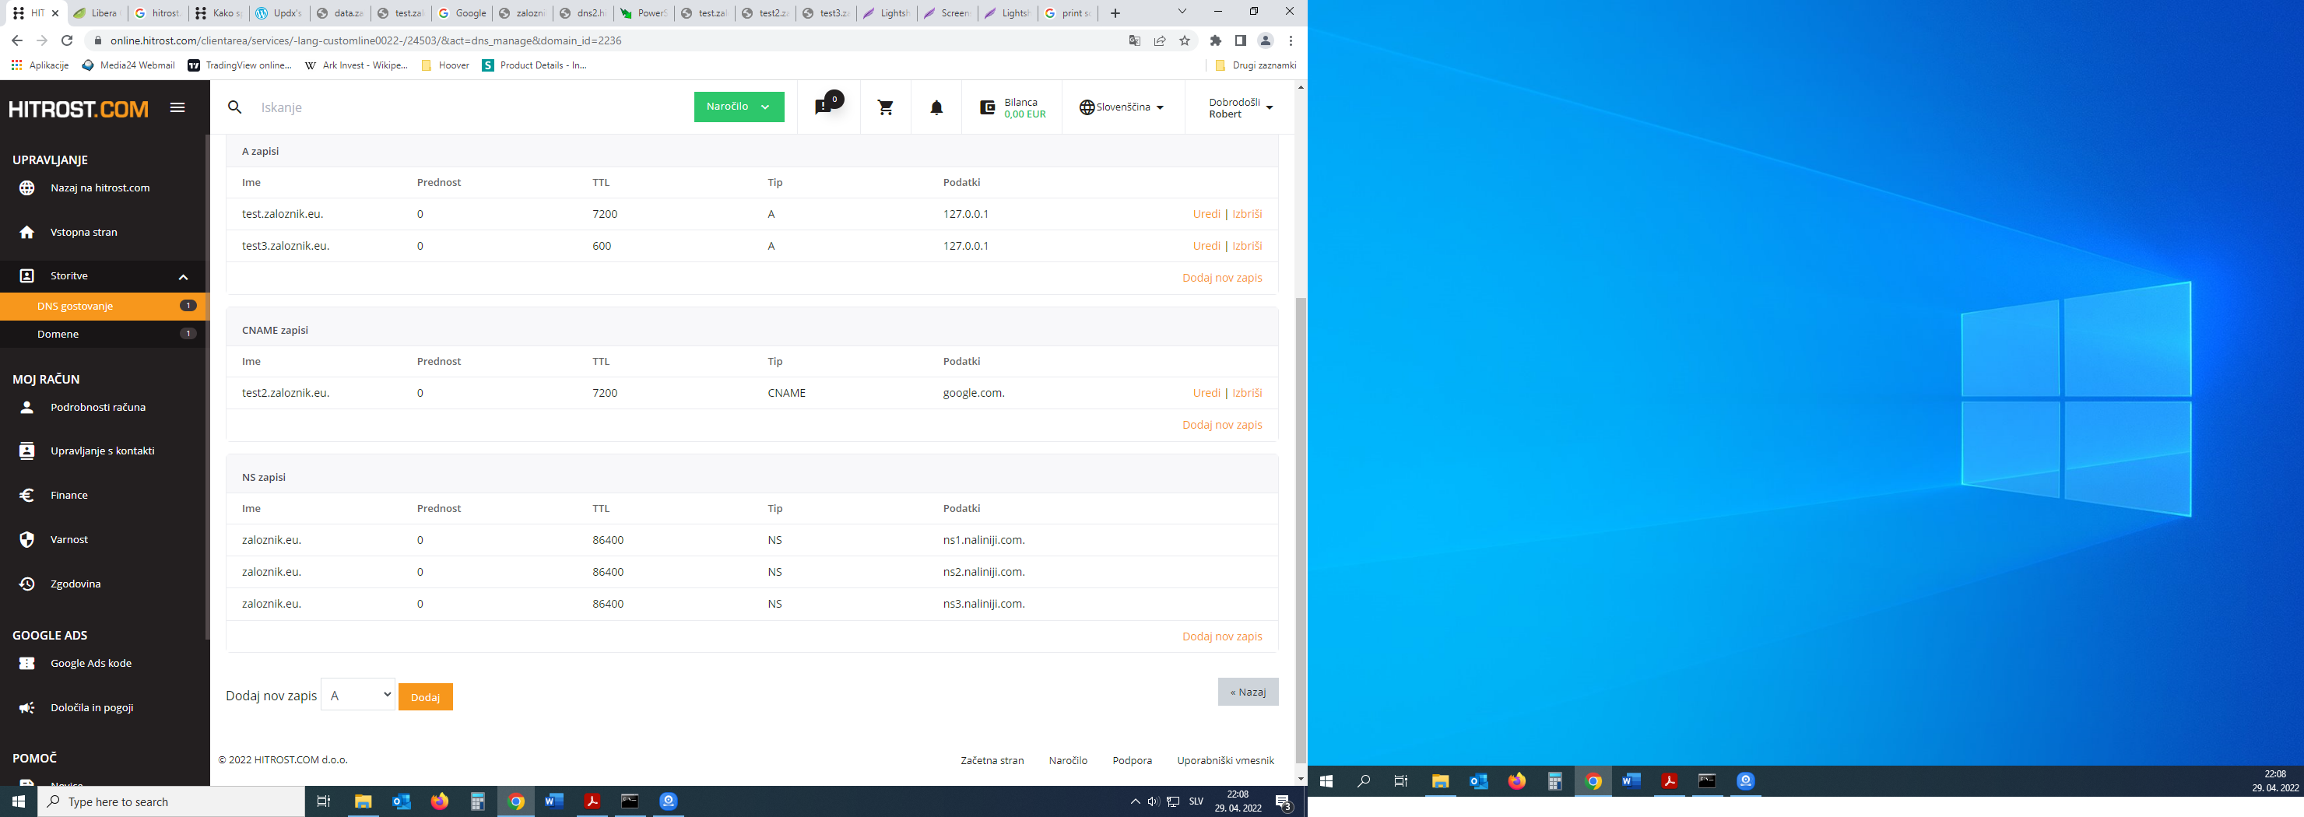Open Firefox from the left taskbar

(x=439, y=801)
